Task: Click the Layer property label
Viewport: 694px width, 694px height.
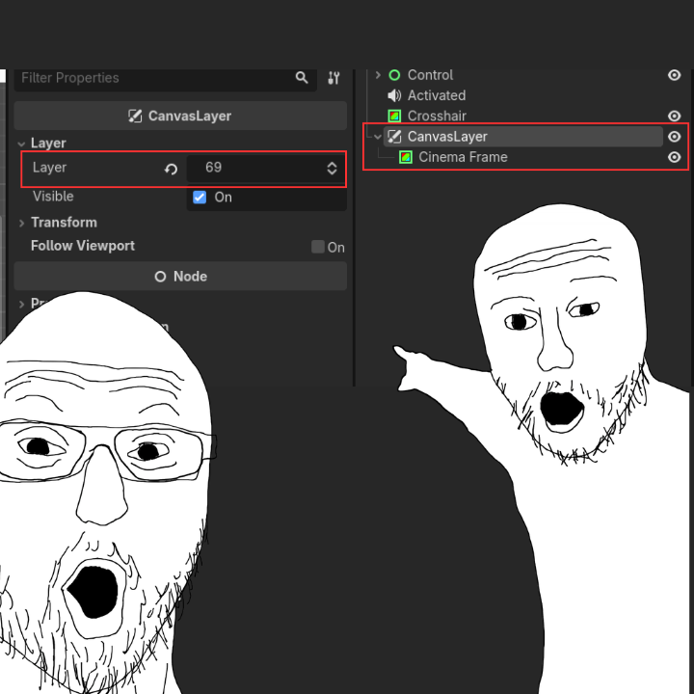Action: 49,168
